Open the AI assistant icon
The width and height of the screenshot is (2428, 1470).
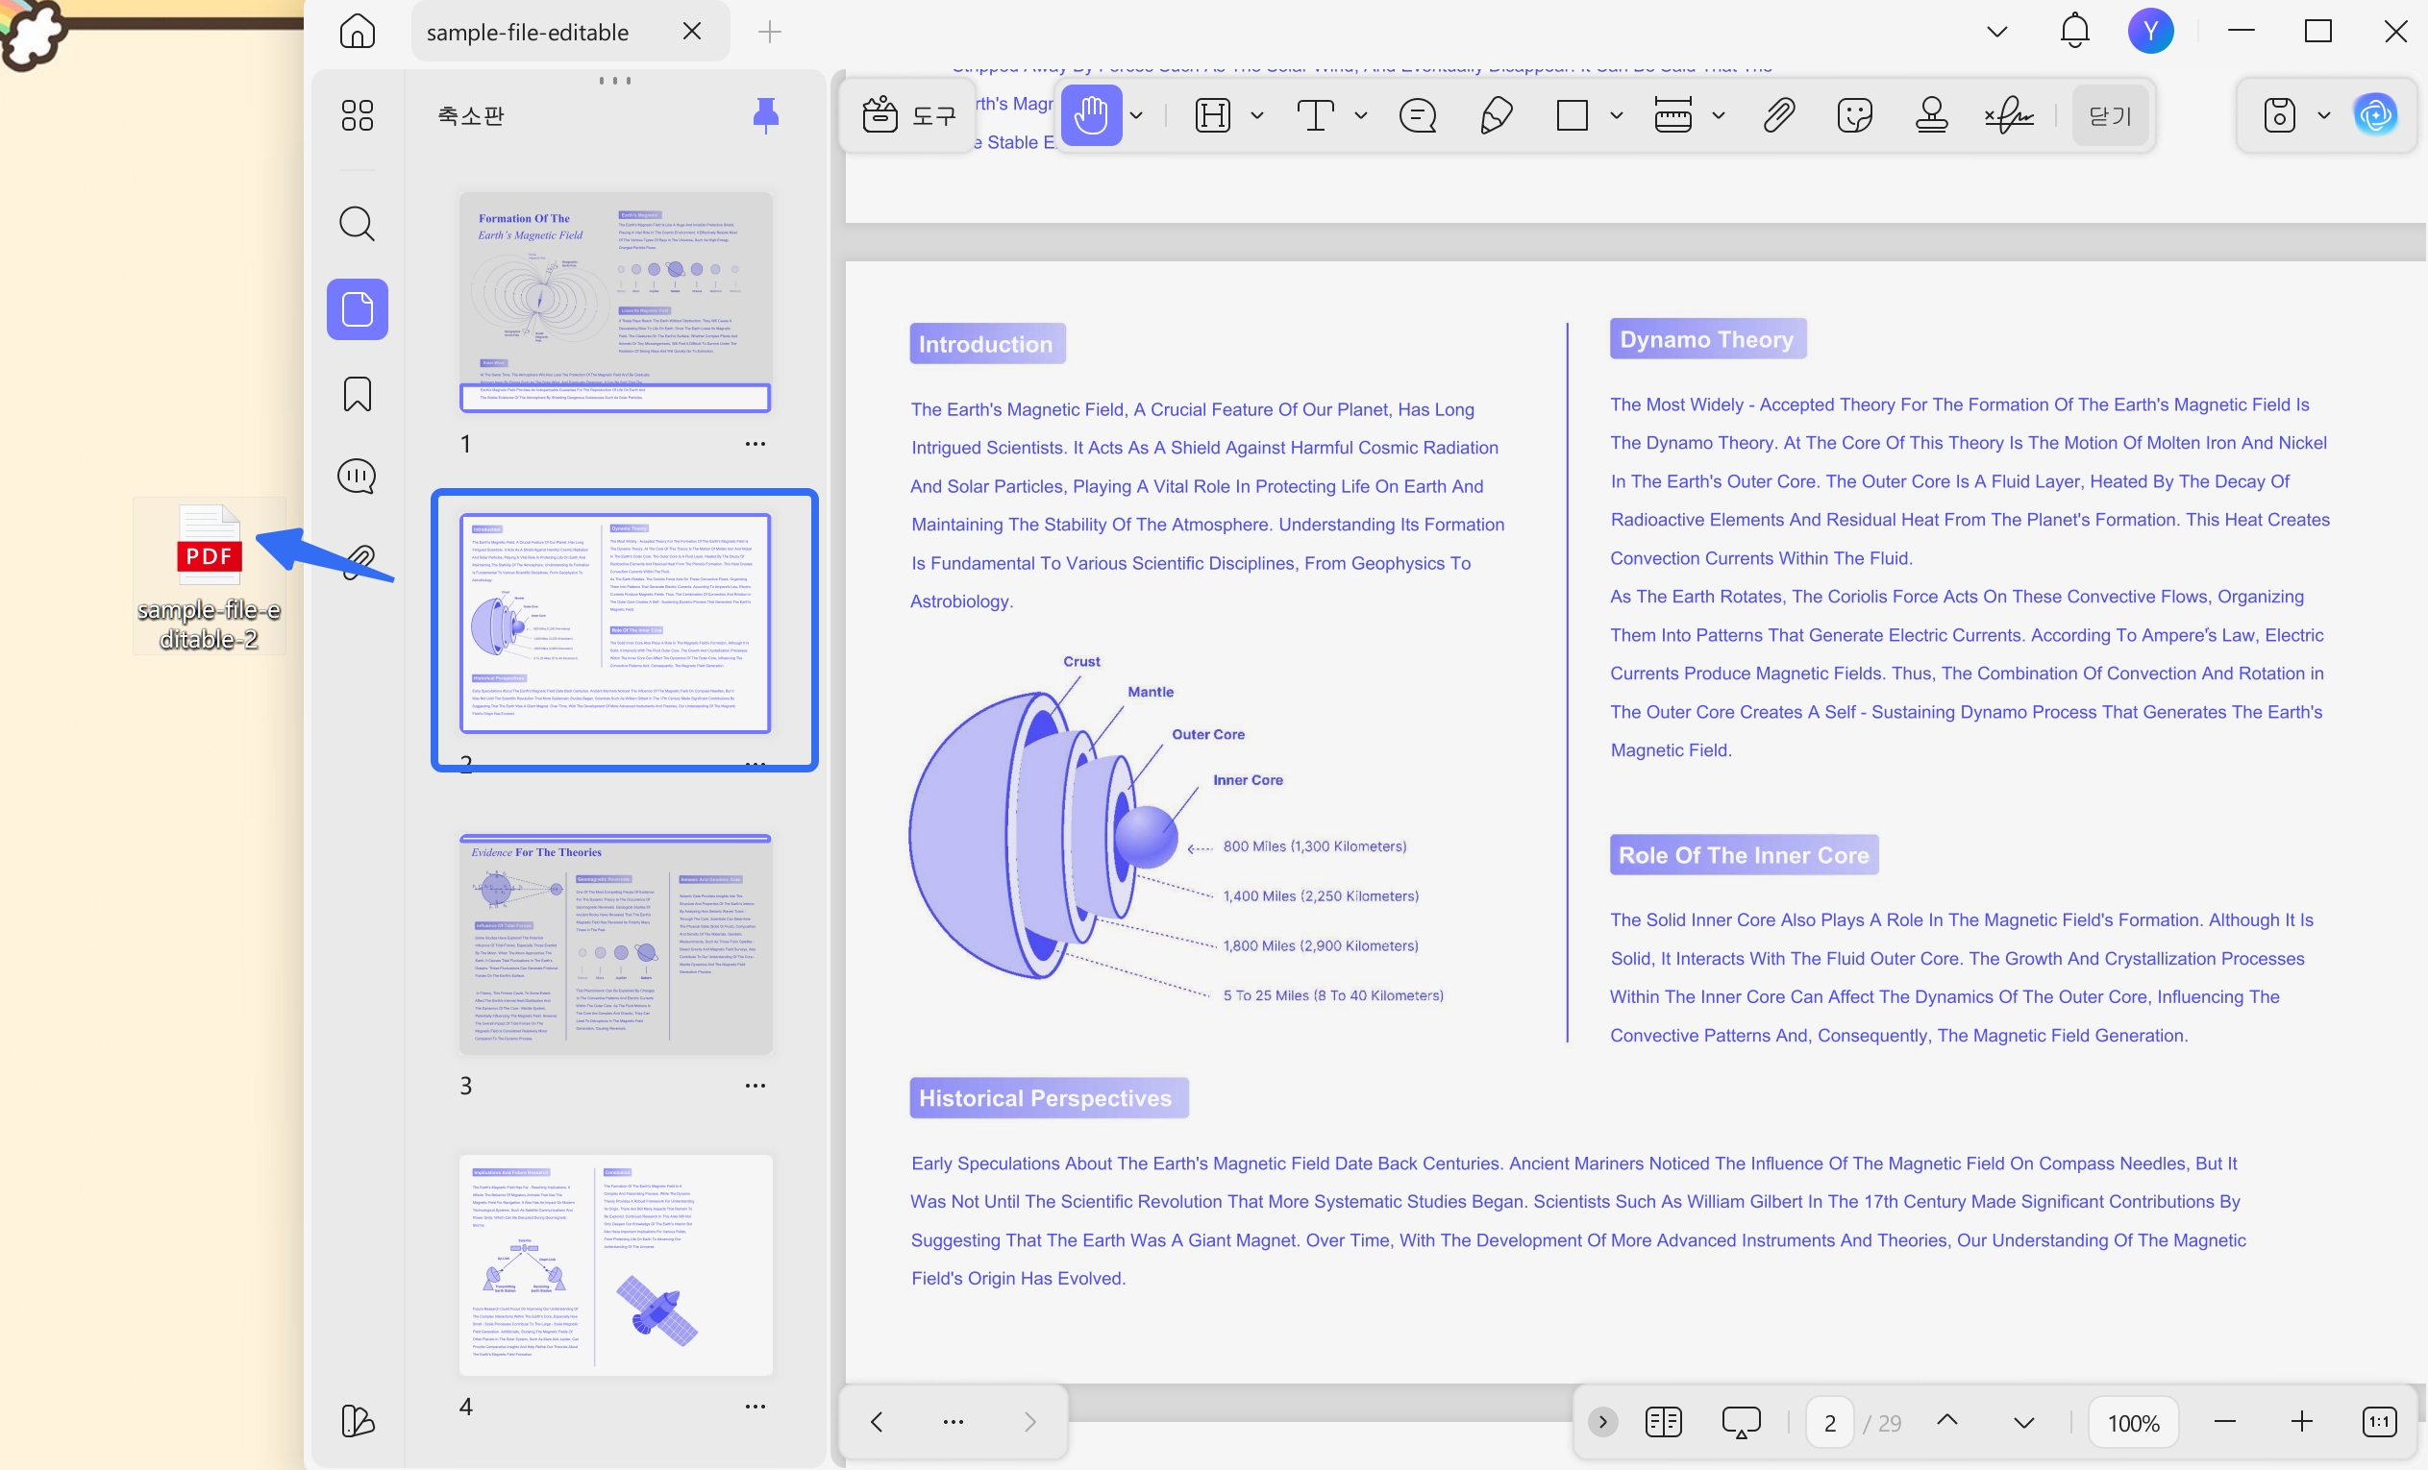[x=2375, y=115]
